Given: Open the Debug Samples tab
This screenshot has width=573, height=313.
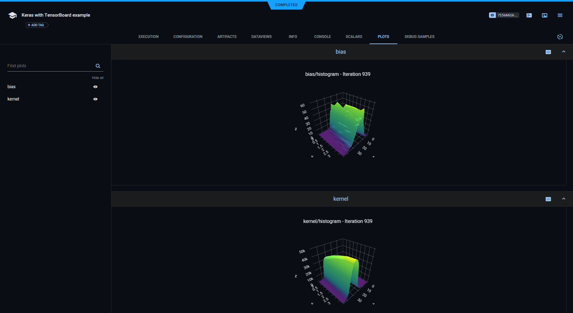Looking at the screenshot, I should (419, 37).
